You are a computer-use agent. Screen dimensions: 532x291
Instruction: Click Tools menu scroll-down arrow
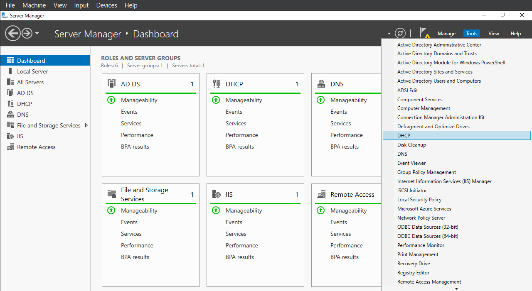tap(456, 289)
